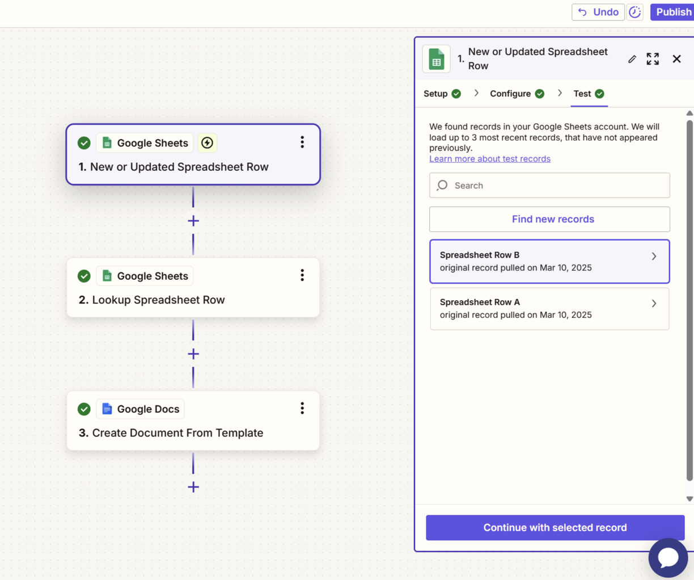
Task: Switch to the Configure tab
Action: 517,94
